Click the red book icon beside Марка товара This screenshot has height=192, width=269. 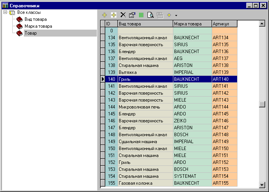(x=20, y=26)
